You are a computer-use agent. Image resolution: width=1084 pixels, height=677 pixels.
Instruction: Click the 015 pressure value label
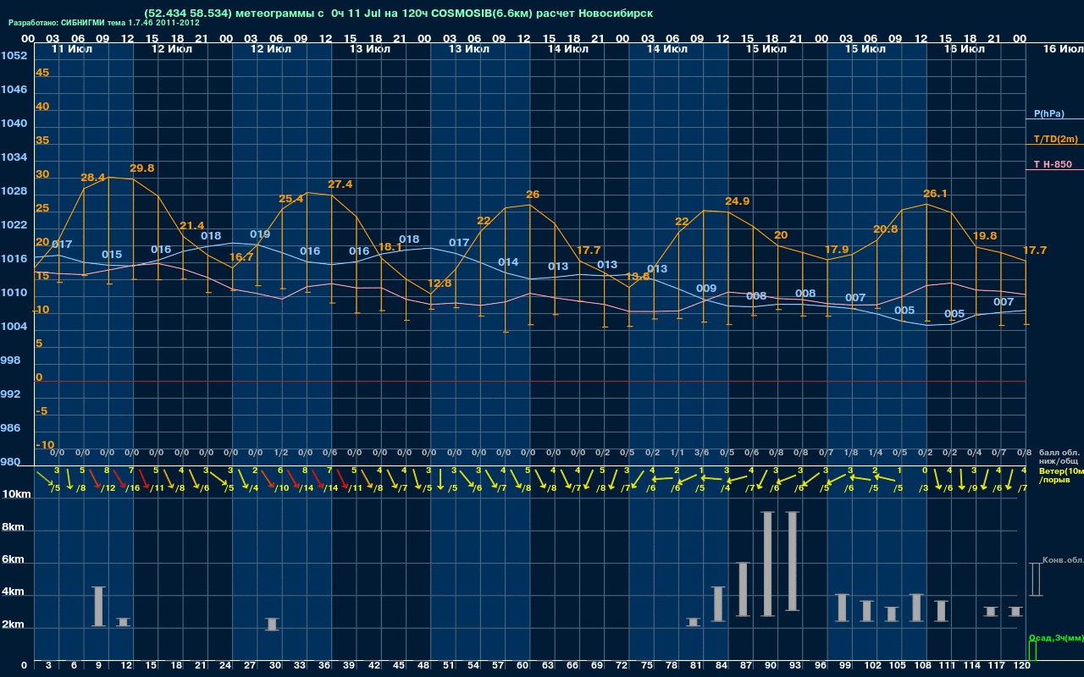coord(112,255)
